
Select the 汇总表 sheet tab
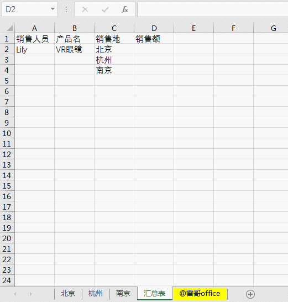pos(155,294)
